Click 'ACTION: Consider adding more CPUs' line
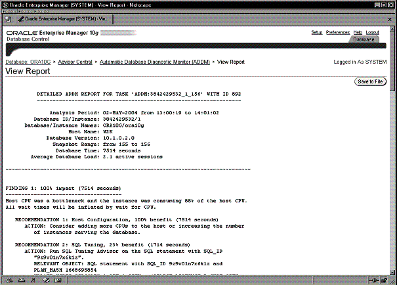397x285 pixels. [x=134, y=226]
